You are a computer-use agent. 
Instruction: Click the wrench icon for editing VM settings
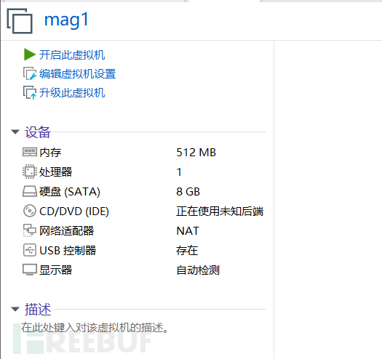tap(30, 73)
